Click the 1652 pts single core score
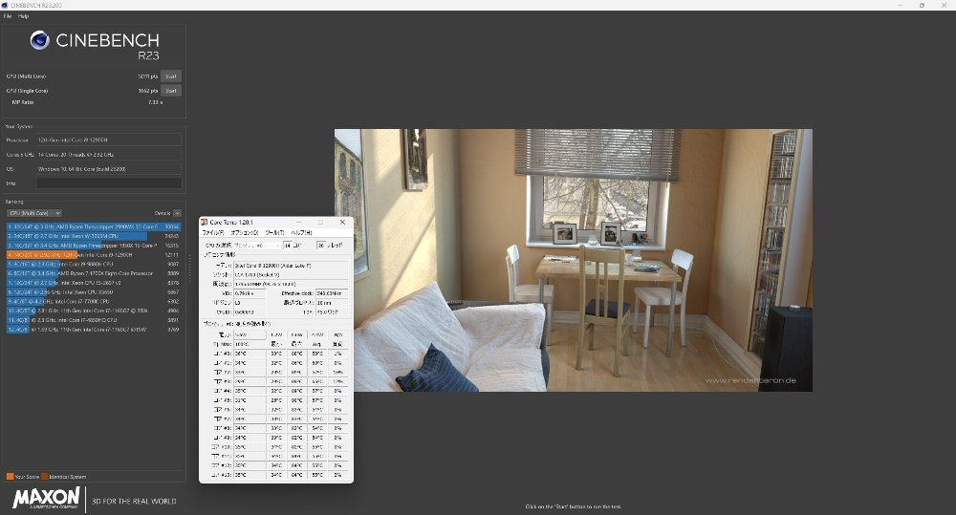 coord(147,91)
